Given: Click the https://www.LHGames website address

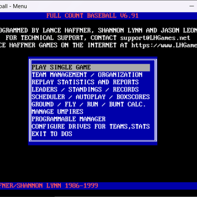Looking at the screenshot, I should tap(164, 45).
